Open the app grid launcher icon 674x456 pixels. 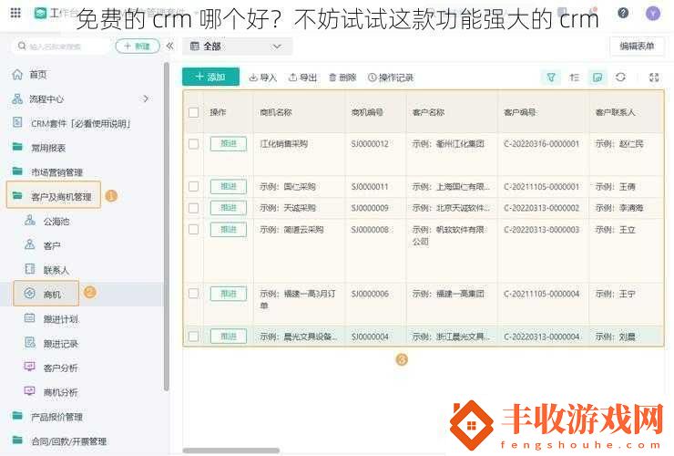tap(15, 13)
